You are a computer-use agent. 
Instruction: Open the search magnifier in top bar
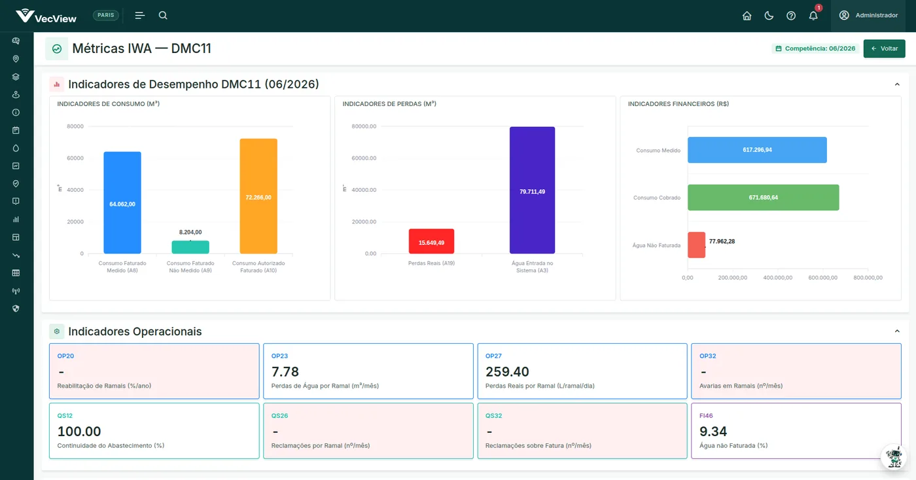pyautogui.click(x=163, y=15)
